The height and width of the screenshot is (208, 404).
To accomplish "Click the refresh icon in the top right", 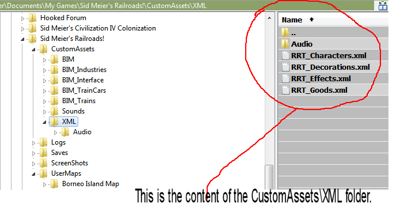I will point(383,5).
